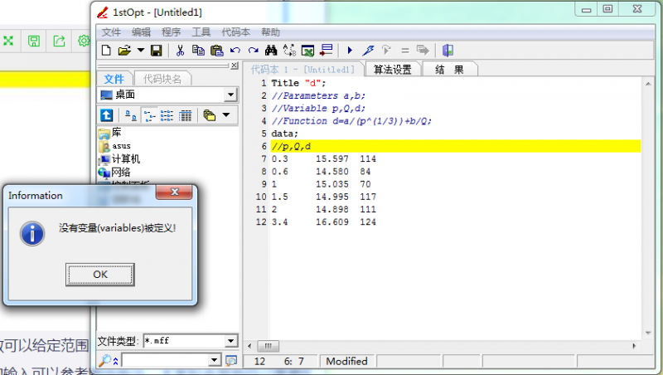This screenshot has width=663, height=375.
Task: Click the greyed equals sign icon
Action: pyautogui.click(x=405, y=51)
